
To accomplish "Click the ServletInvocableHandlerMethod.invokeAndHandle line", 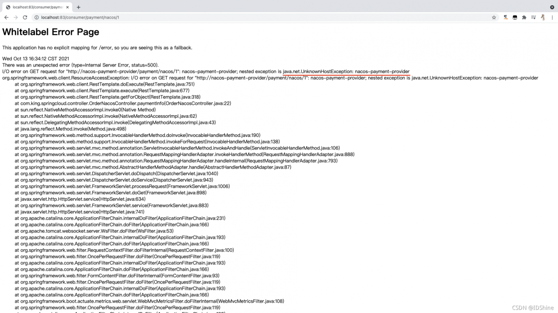I will coord(177,148).
